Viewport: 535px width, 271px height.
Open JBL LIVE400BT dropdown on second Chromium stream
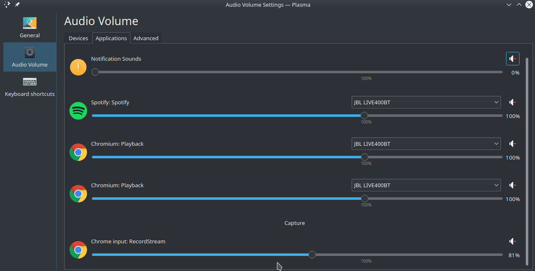pos(425,185)
